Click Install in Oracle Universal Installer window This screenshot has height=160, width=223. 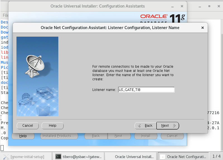pos(146,136)
